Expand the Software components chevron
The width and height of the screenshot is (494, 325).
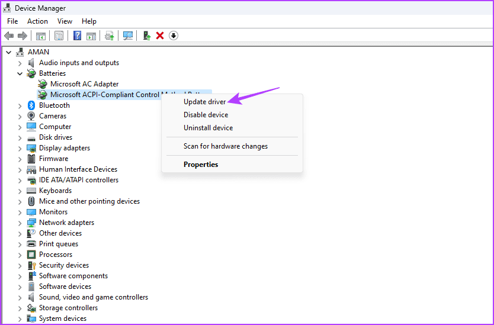pyautogui.click(x=20, y=276)
